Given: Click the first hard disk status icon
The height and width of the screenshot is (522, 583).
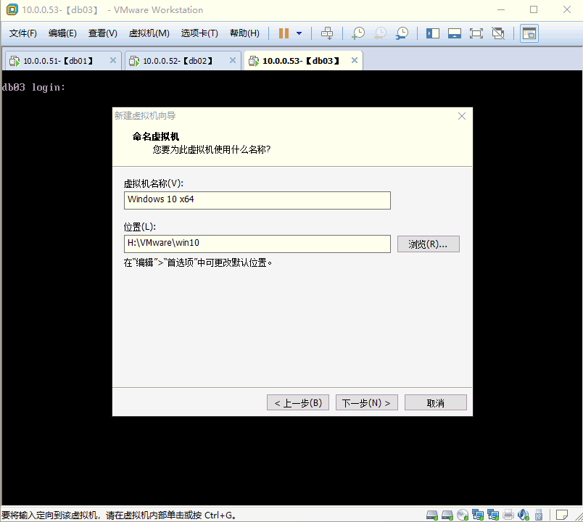Looking at the screenshot, I should (x=432, y=515).
